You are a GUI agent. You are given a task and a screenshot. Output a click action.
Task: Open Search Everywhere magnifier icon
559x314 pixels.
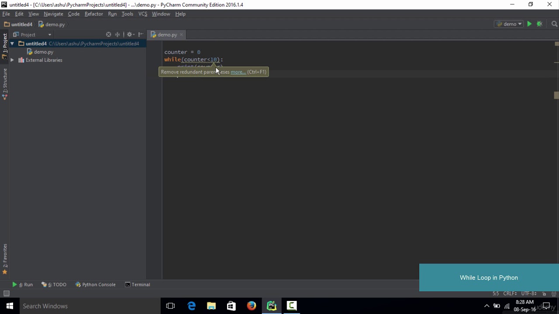(x=554, y=24)
